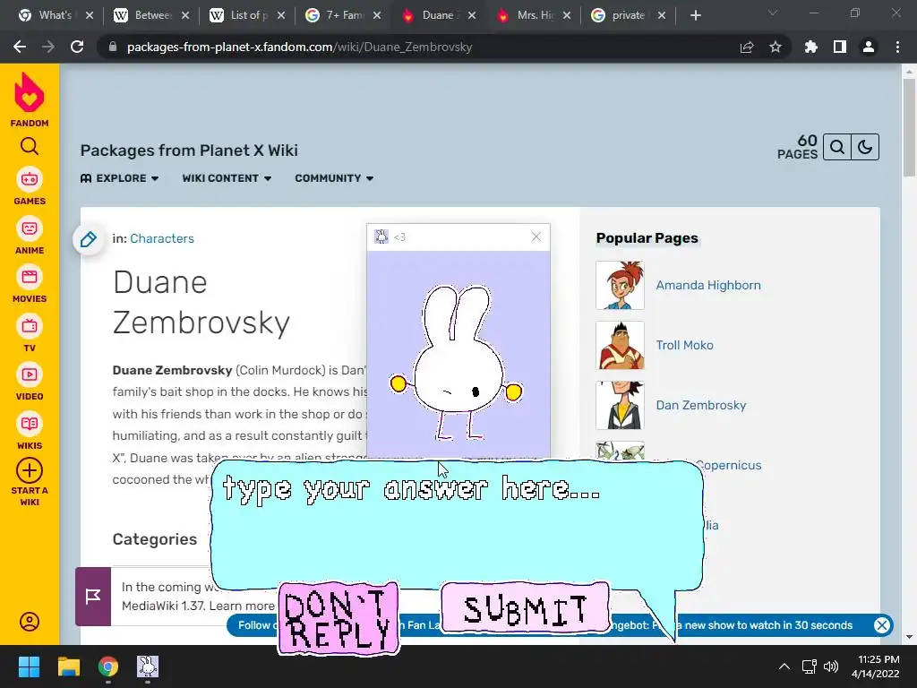The width and height of the screenshot is (917, 688).
Task: Open File Explorer from taskbar
Action: pos(68,666)
